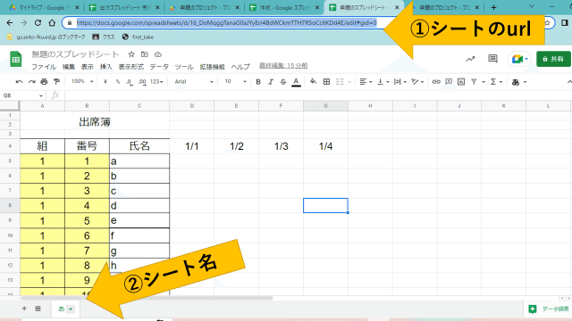This screenshot has height=321, width=572.
Task: Open the Arial font dropdown
Action: (194, 82)
